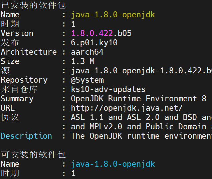The width and height of the screenshot is (212, 179).
Task: Click the 已安装的软件包 heading
Action: 33,5
